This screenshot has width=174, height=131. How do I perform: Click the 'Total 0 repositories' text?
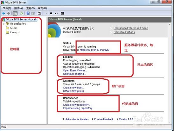(74, 102)
